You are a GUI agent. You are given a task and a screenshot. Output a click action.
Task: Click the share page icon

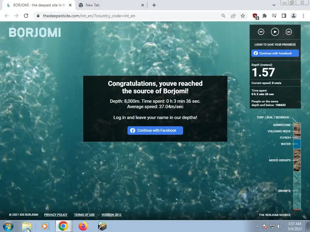(233, 16)
